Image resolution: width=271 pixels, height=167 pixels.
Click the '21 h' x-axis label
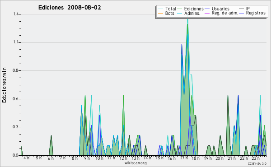[232, 158]
